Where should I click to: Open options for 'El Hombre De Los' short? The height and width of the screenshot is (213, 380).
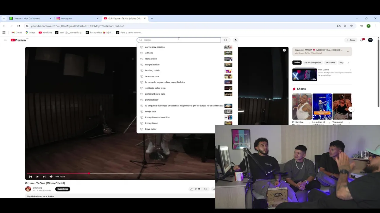[309, 123]
